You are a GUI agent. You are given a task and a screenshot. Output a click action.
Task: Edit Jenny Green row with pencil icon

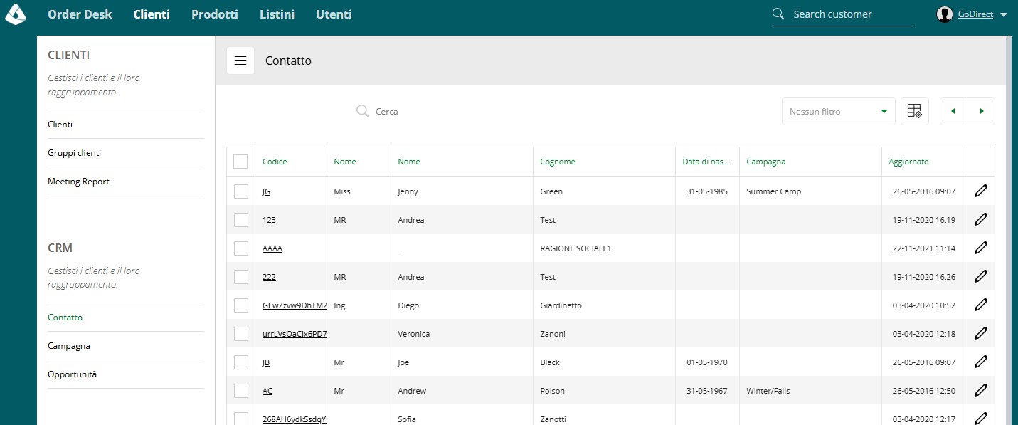point(981,191)
